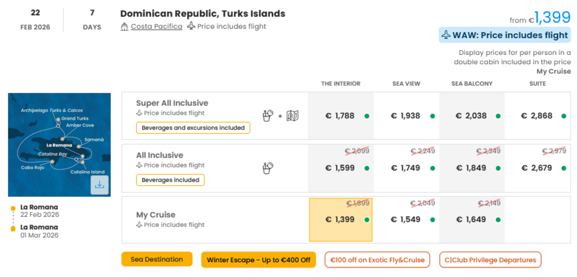Select My Cruise Interior price € 1,399

point(341,220)
